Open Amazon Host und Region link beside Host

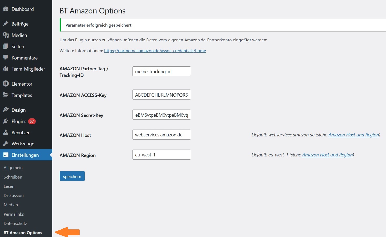[x=354, y=135]
